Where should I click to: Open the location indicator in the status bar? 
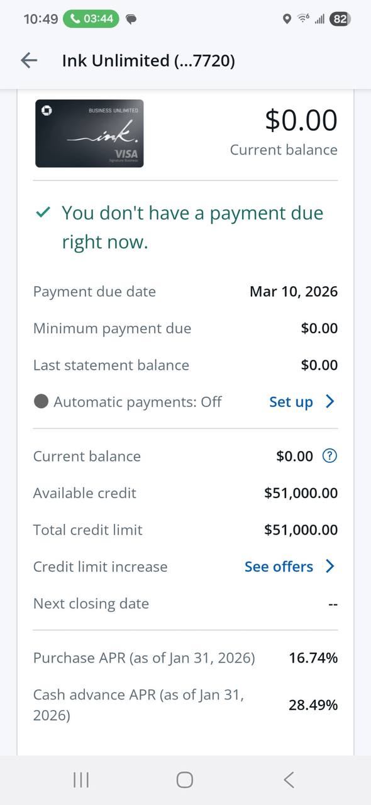pos(287,19)
